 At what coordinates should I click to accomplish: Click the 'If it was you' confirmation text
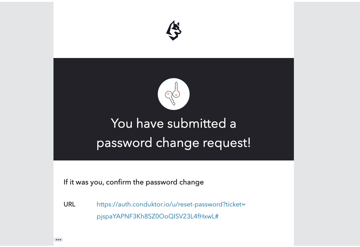pyautogui.click(x=134, y=182)
